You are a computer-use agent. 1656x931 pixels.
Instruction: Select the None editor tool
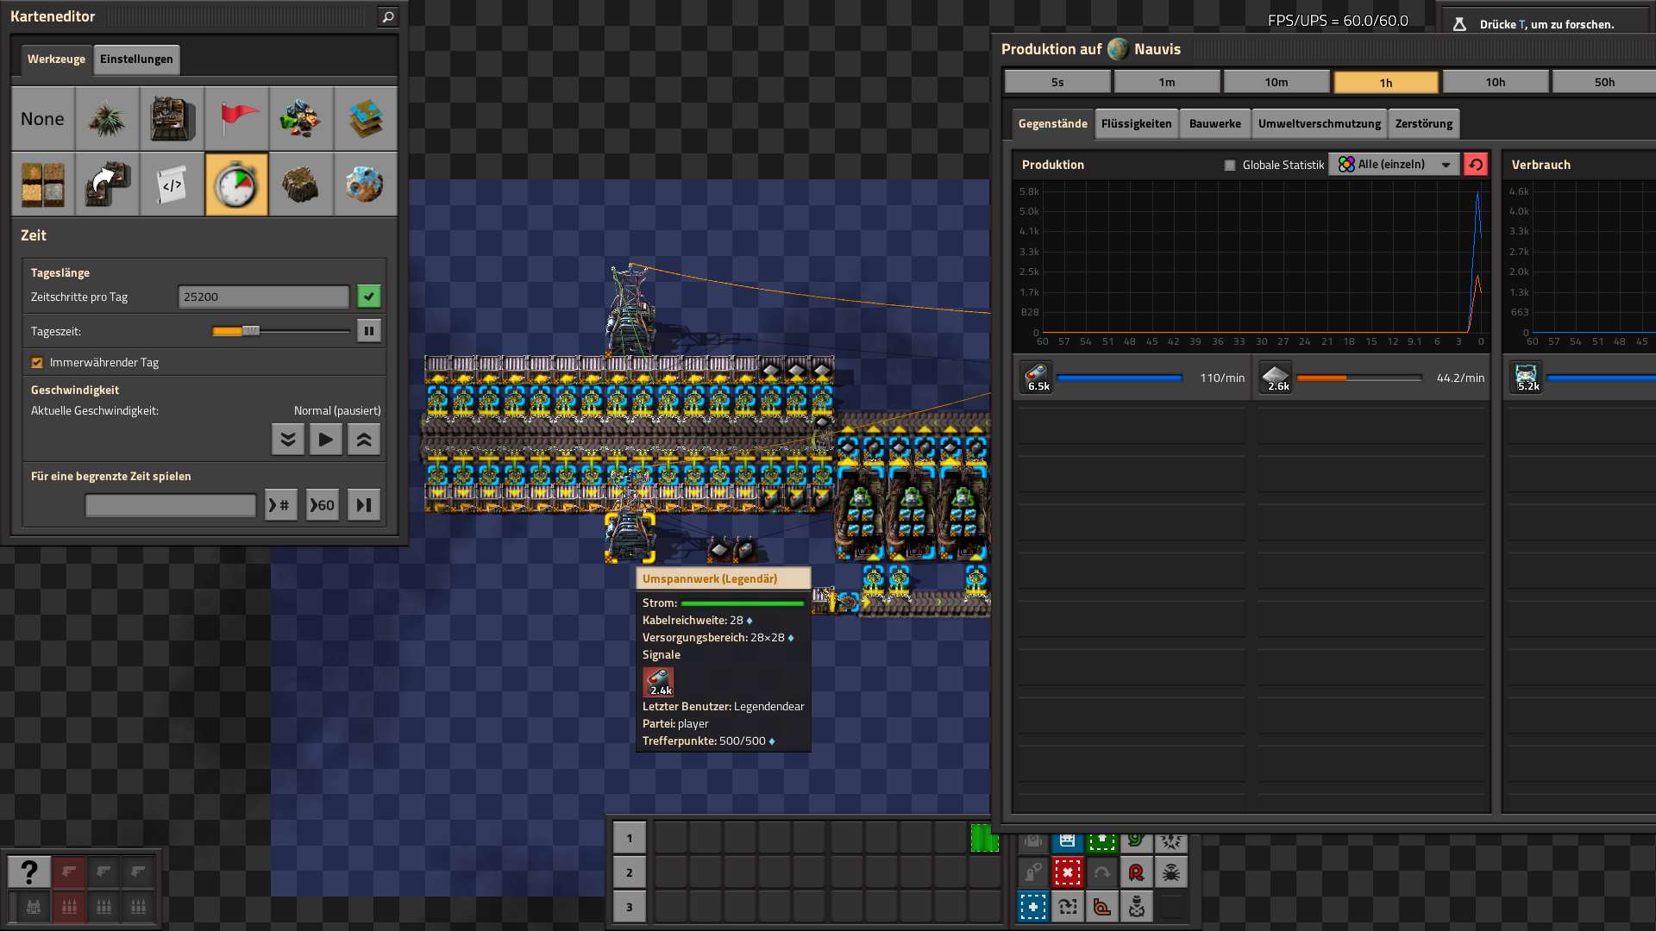(42, 119)
